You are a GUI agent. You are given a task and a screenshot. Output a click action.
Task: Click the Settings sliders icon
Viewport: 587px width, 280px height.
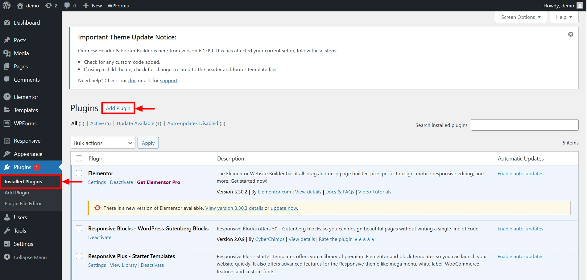click(7, 244)
